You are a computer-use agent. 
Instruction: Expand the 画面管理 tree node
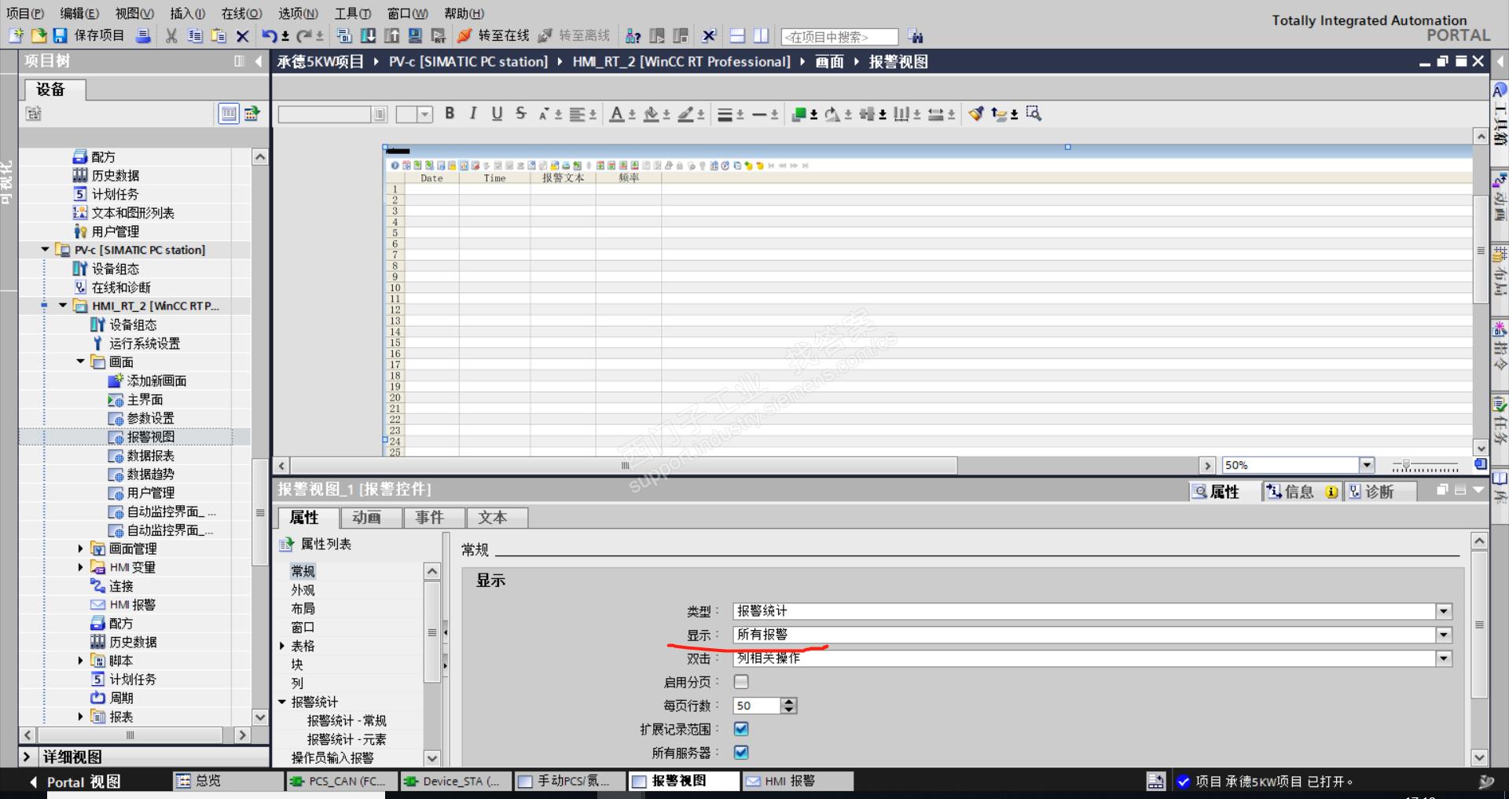coord(80,549)
